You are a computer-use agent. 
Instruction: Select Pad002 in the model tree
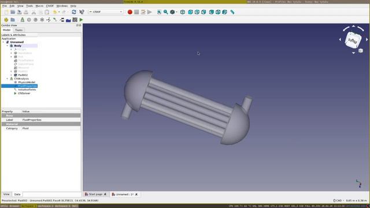click(23, 75)
